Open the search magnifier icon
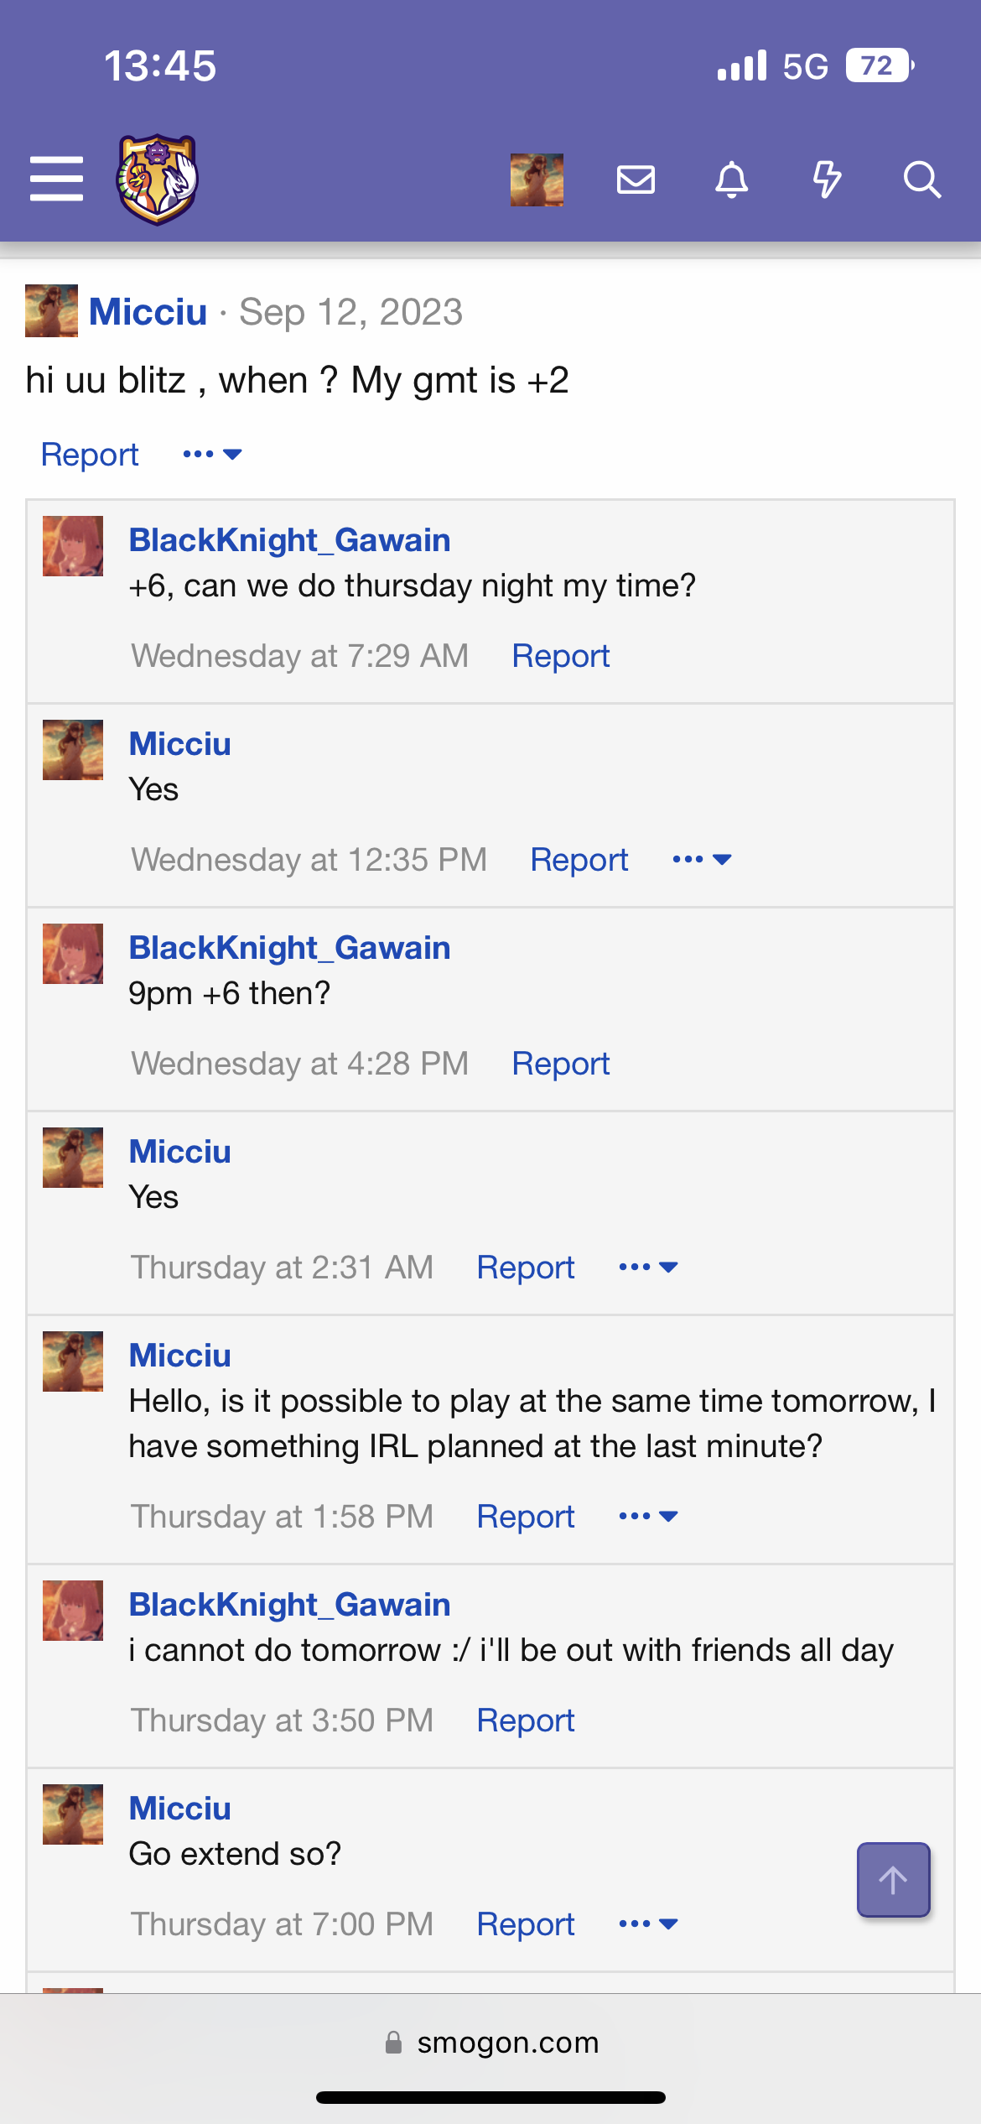The image size is (981, 2124). pyautogui.click(x=921, y=180)
